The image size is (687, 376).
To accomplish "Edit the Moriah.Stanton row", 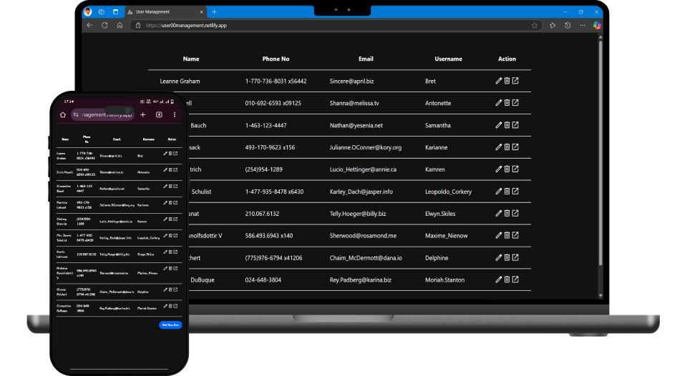I will [x=499, y=279].
